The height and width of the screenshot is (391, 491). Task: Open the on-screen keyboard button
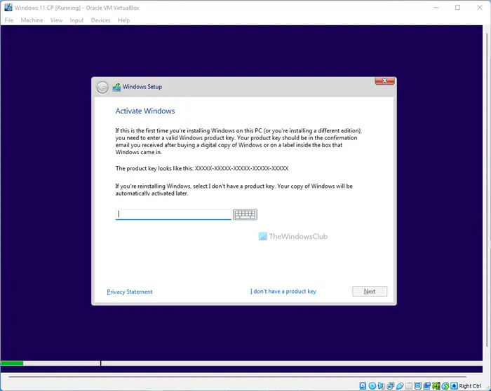(x=245, y=214)
